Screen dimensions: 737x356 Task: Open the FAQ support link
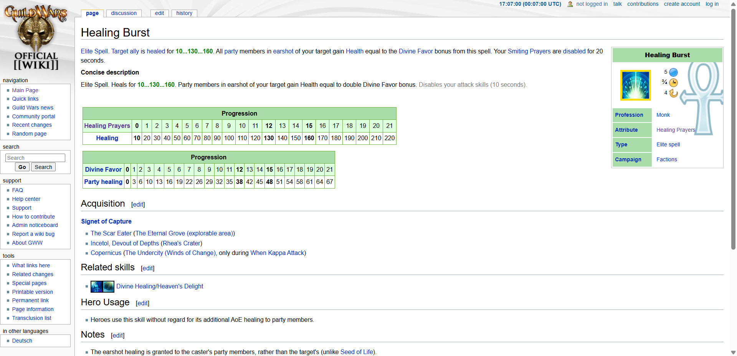18,190
